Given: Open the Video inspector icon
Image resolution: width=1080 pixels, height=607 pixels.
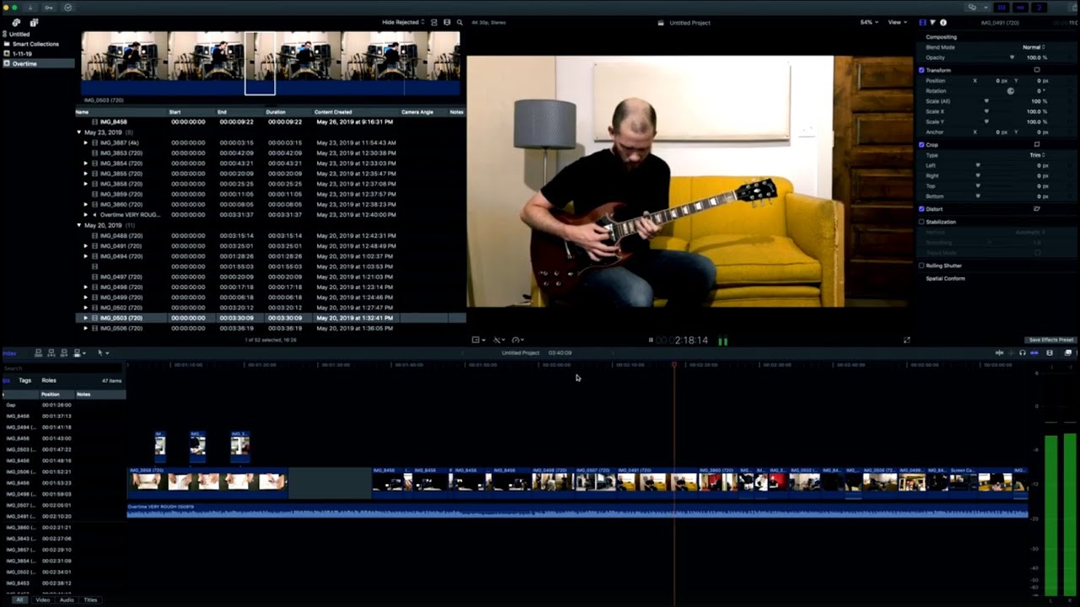Looking at the screenshot, I should [922, 23].
